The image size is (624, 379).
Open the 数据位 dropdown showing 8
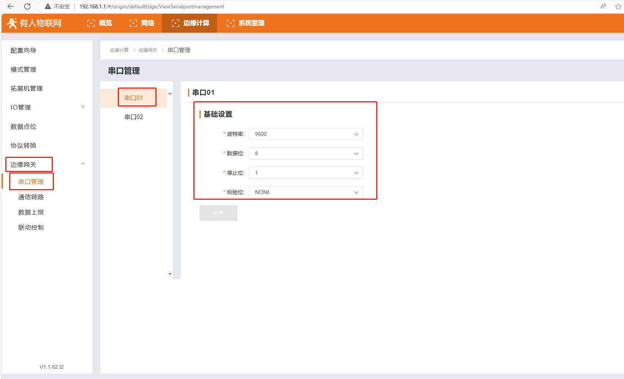pos(306,153)
